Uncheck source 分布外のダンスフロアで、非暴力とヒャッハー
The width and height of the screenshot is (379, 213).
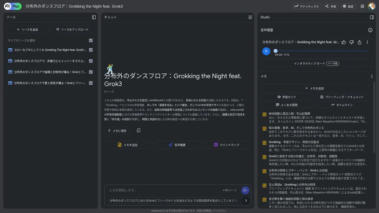(x=90, y=61)
